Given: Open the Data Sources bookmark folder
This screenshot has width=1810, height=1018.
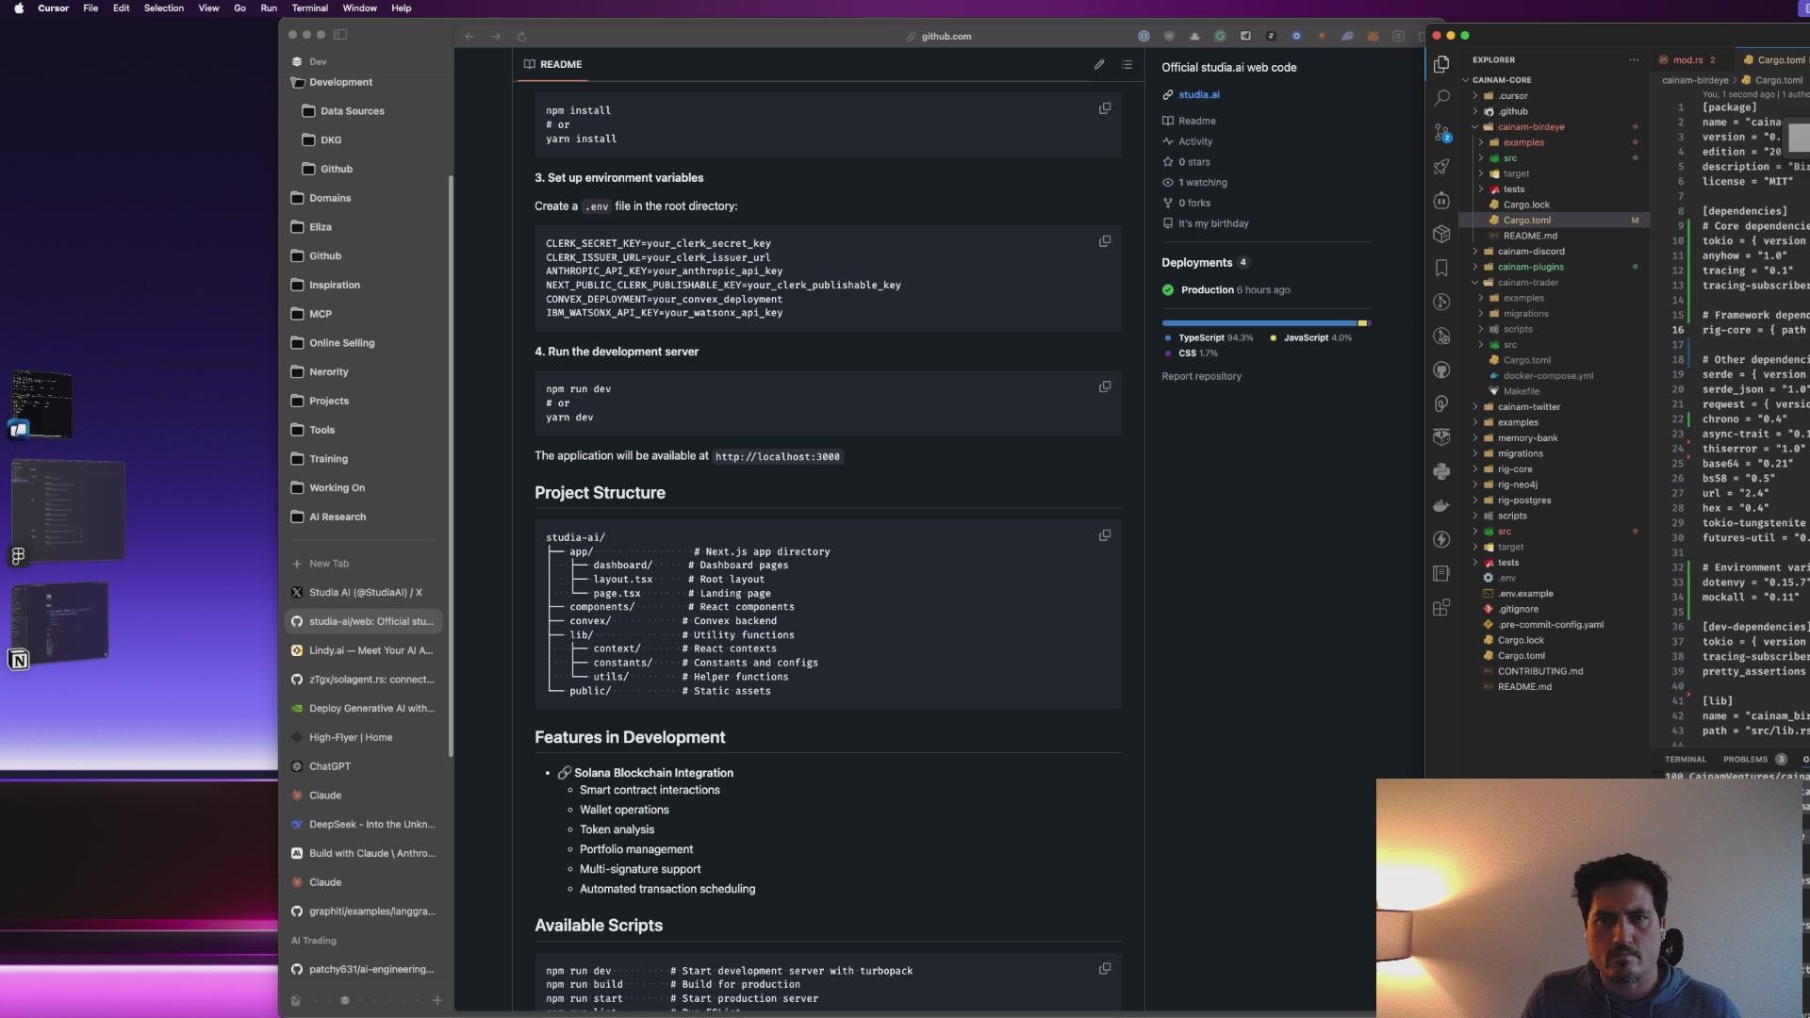Looking at the screenshot, I should [352, 111].
